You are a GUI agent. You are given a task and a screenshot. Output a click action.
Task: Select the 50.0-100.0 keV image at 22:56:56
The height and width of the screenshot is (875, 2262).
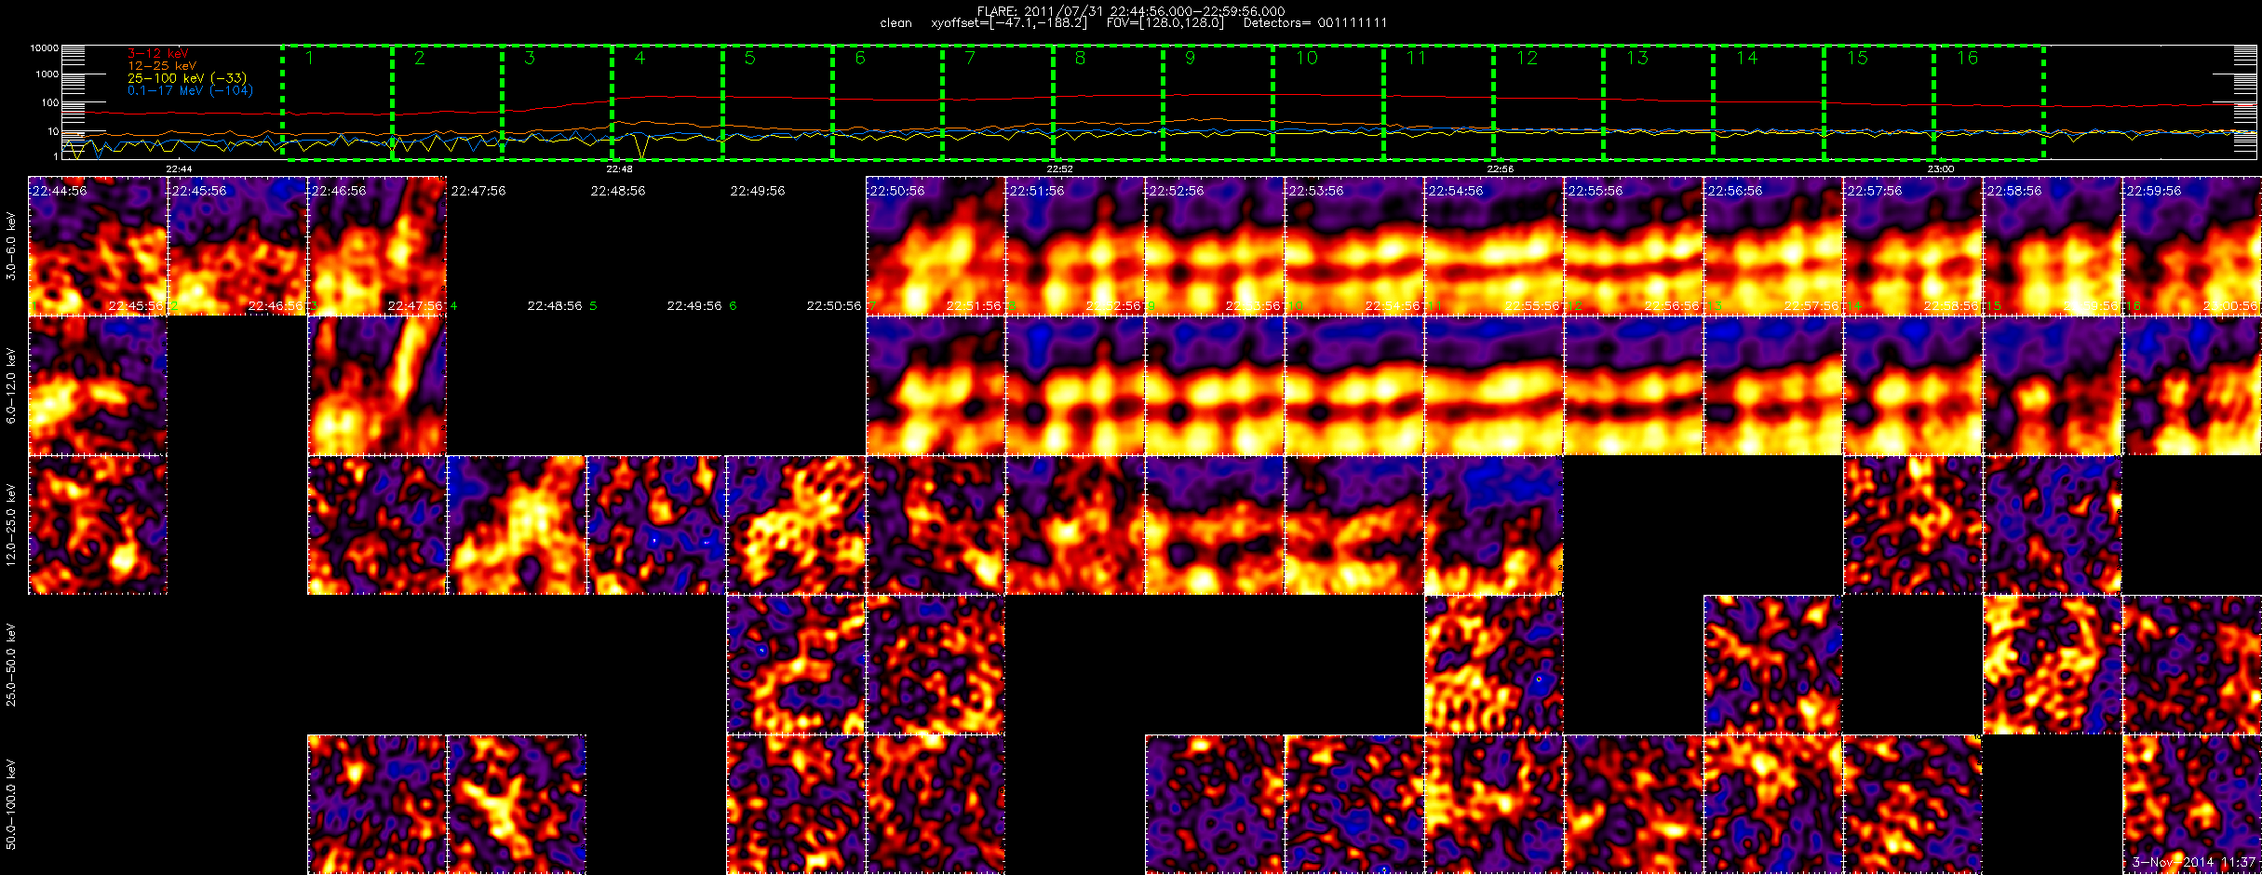1773,804
